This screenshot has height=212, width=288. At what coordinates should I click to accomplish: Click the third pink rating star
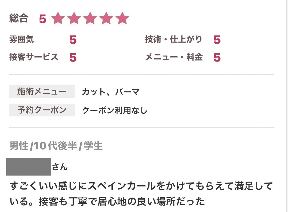(x=90, y=18)
